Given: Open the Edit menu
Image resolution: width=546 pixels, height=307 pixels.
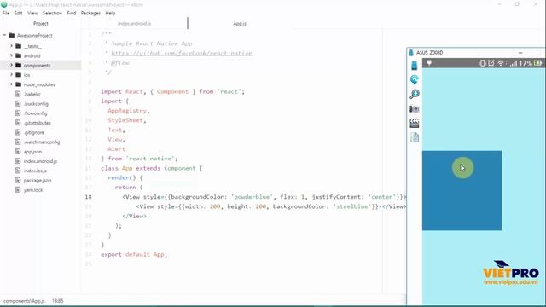Looking at the screenshot, I should click(x=18, y=14).
